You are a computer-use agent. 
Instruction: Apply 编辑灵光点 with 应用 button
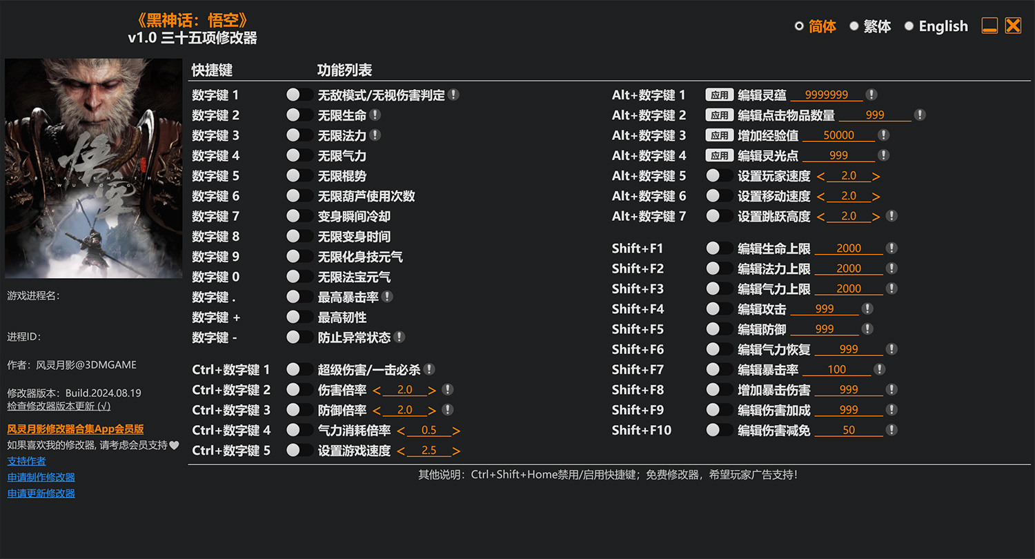pyautogui.click(x=719, y=155)
